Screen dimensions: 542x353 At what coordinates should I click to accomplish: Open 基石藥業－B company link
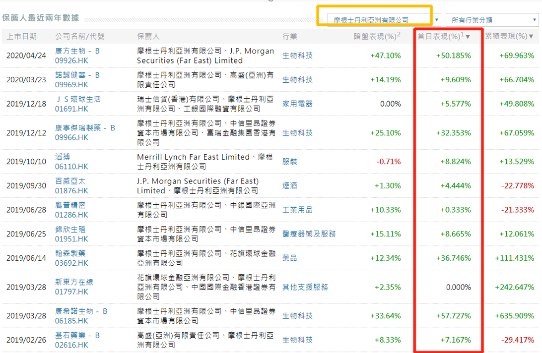(77, 335)
